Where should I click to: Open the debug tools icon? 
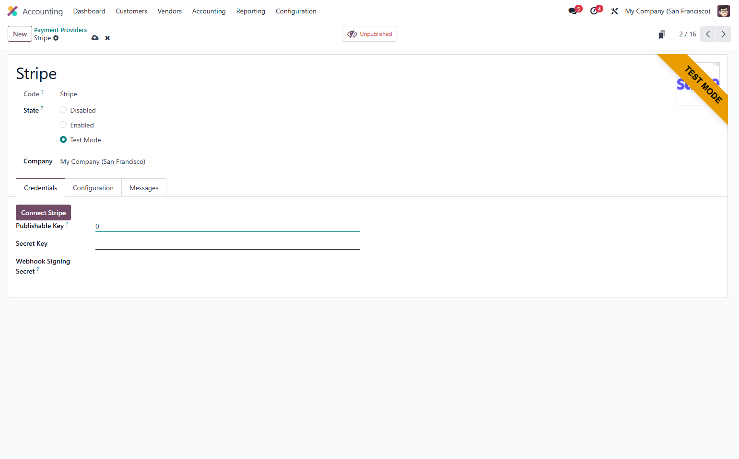coord(614,11)
